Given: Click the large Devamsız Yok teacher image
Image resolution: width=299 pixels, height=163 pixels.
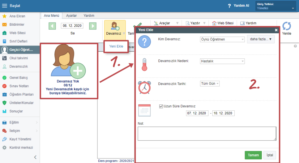Looking at the screenshot, I should (68, 61).
